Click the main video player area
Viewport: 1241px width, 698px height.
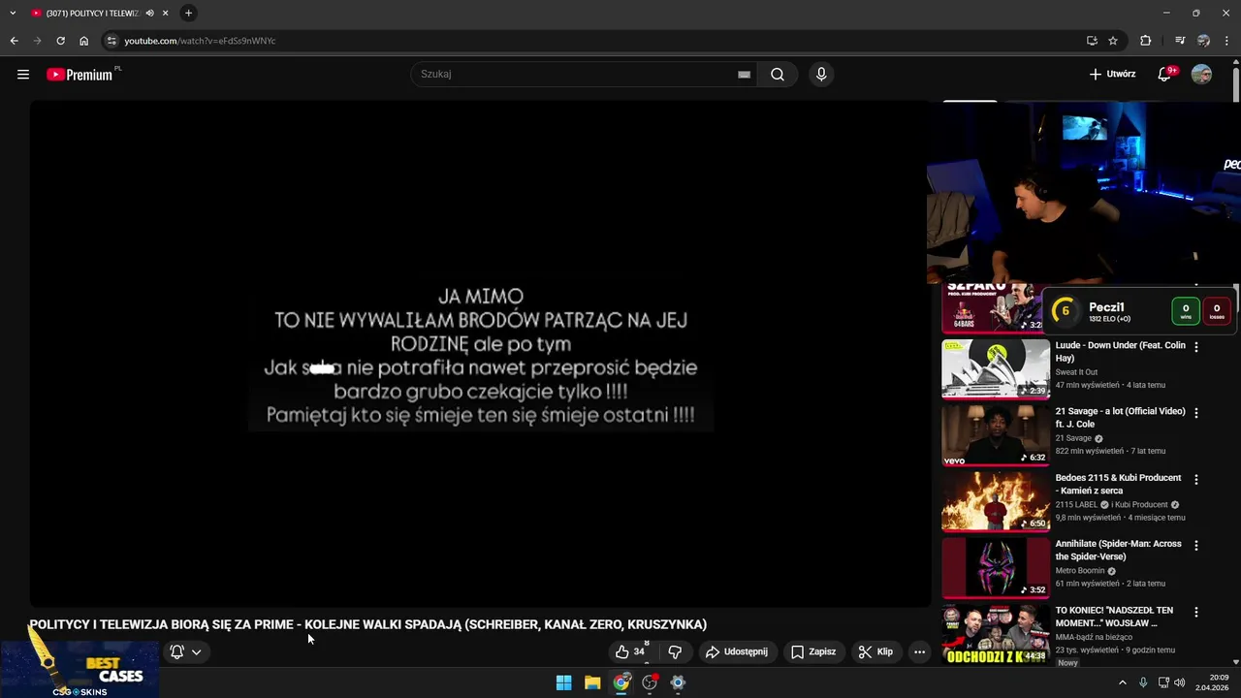click(480, 354)
